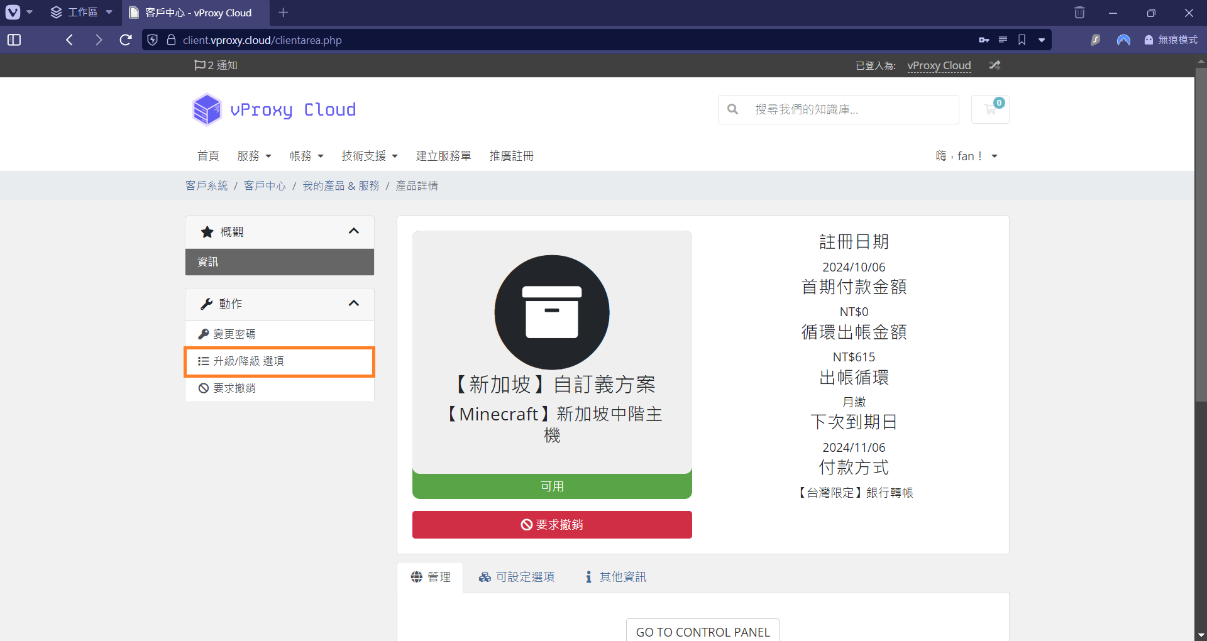The image size is (1207, 641).
Task: Switch to the 可設定選項 tab
Action: [x=517, y=577]
